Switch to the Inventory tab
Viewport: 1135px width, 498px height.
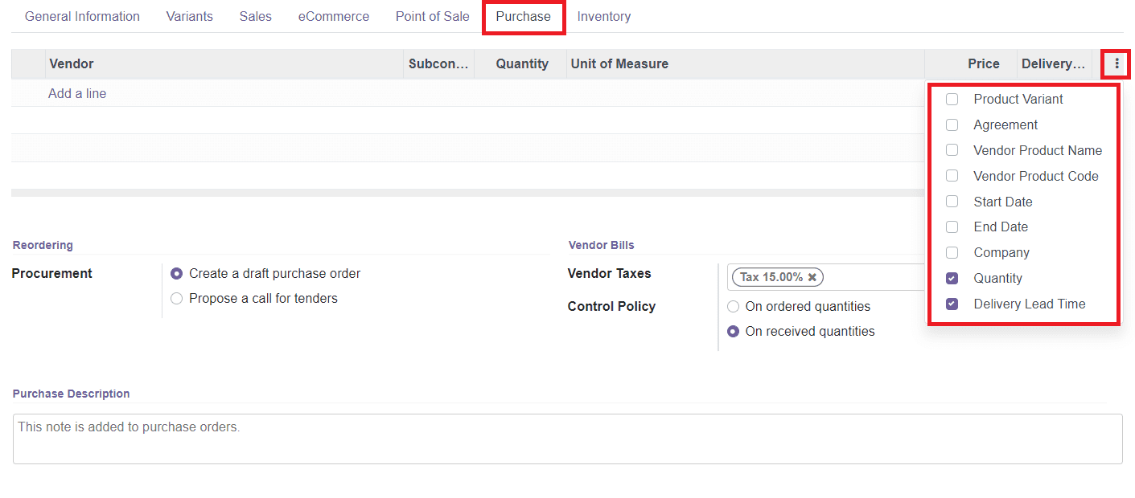[x=604, y=16]
